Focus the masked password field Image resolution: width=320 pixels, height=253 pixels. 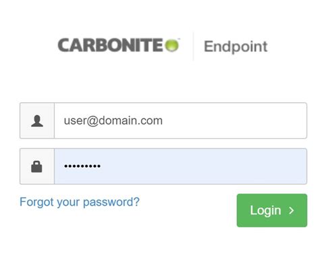[180, 166]
